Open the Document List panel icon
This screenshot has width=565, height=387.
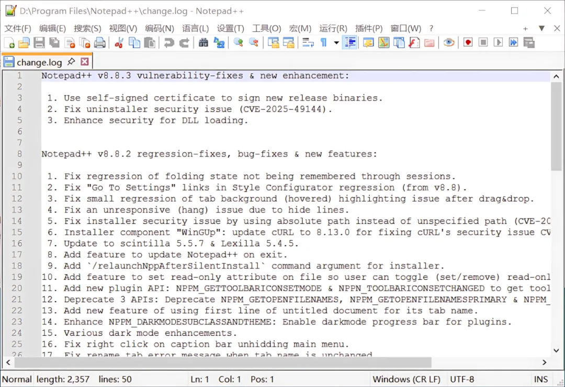click(399, 43)
